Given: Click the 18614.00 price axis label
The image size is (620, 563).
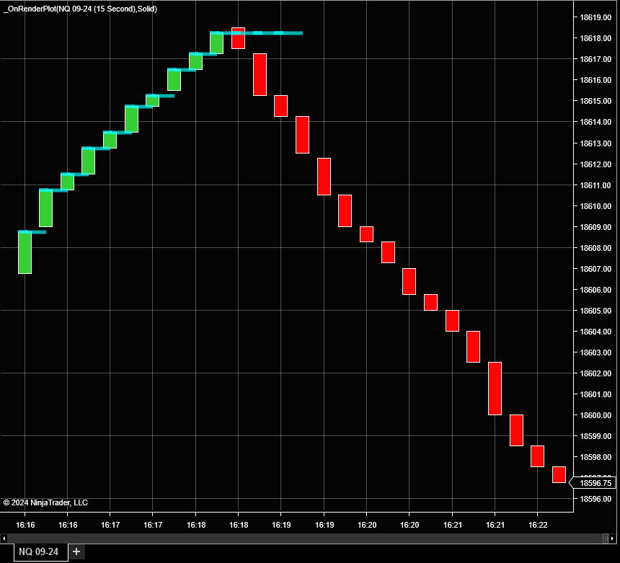Looking at the screenshot, I should click(595, 122).
